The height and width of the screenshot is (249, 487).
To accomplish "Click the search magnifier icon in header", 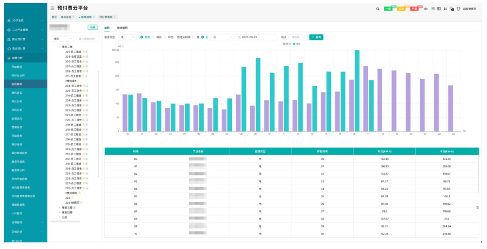I will click(377, 9).
